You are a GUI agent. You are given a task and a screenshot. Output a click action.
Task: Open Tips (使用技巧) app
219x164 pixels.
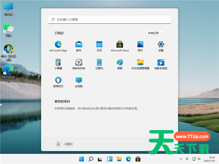pyautogui.click(x=58, y=82)
